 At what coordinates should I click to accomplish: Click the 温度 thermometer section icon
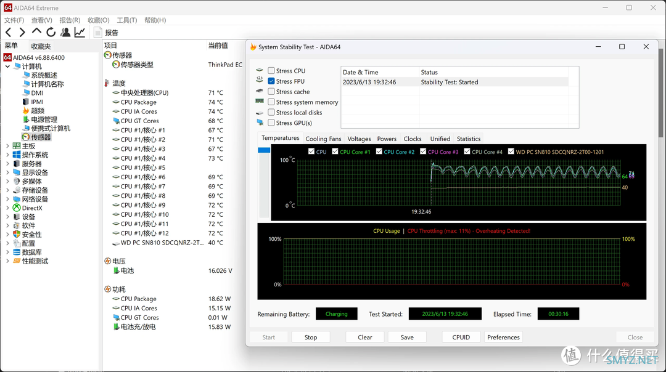click(x=107, y=83)
